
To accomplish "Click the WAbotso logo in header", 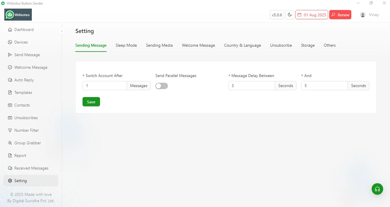I will pos(18,15).
